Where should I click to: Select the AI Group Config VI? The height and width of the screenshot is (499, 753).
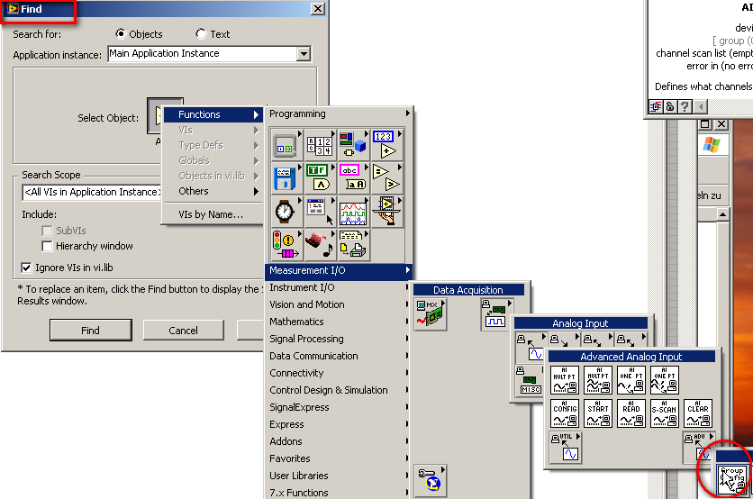(x=732, y=479)
